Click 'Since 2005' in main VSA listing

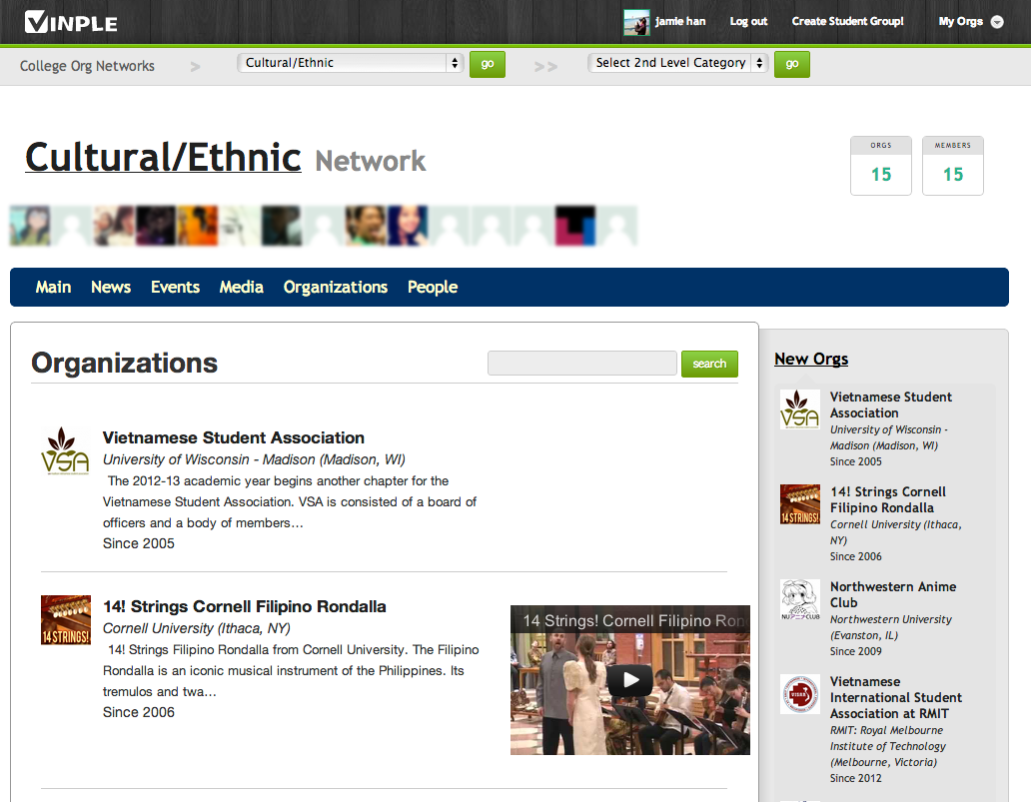pyautogui.click(x=139, y=543)
